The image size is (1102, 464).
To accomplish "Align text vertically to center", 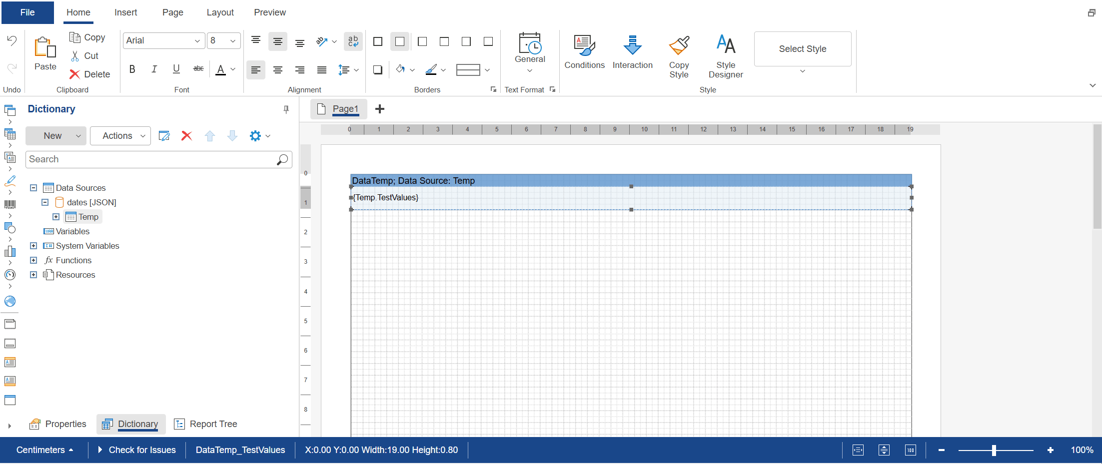I will click(278, 41).
